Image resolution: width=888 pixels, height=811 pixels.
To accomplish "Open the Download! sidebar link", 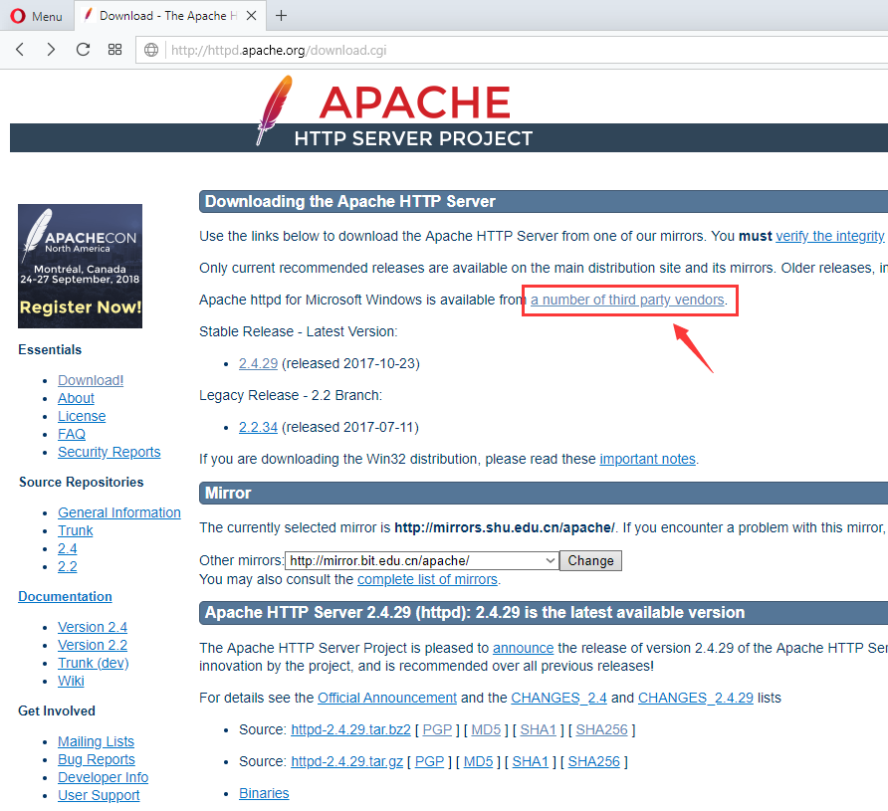I will point(91,380).
